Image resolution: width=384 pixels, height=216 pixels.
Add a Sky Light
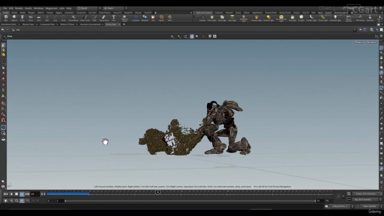(292, 18)
